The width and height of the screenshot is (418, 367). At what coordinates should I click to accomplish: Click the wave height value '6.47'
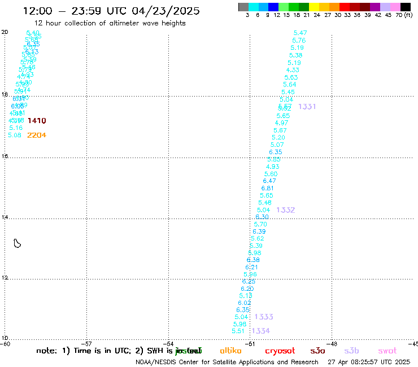pos(269,181)
